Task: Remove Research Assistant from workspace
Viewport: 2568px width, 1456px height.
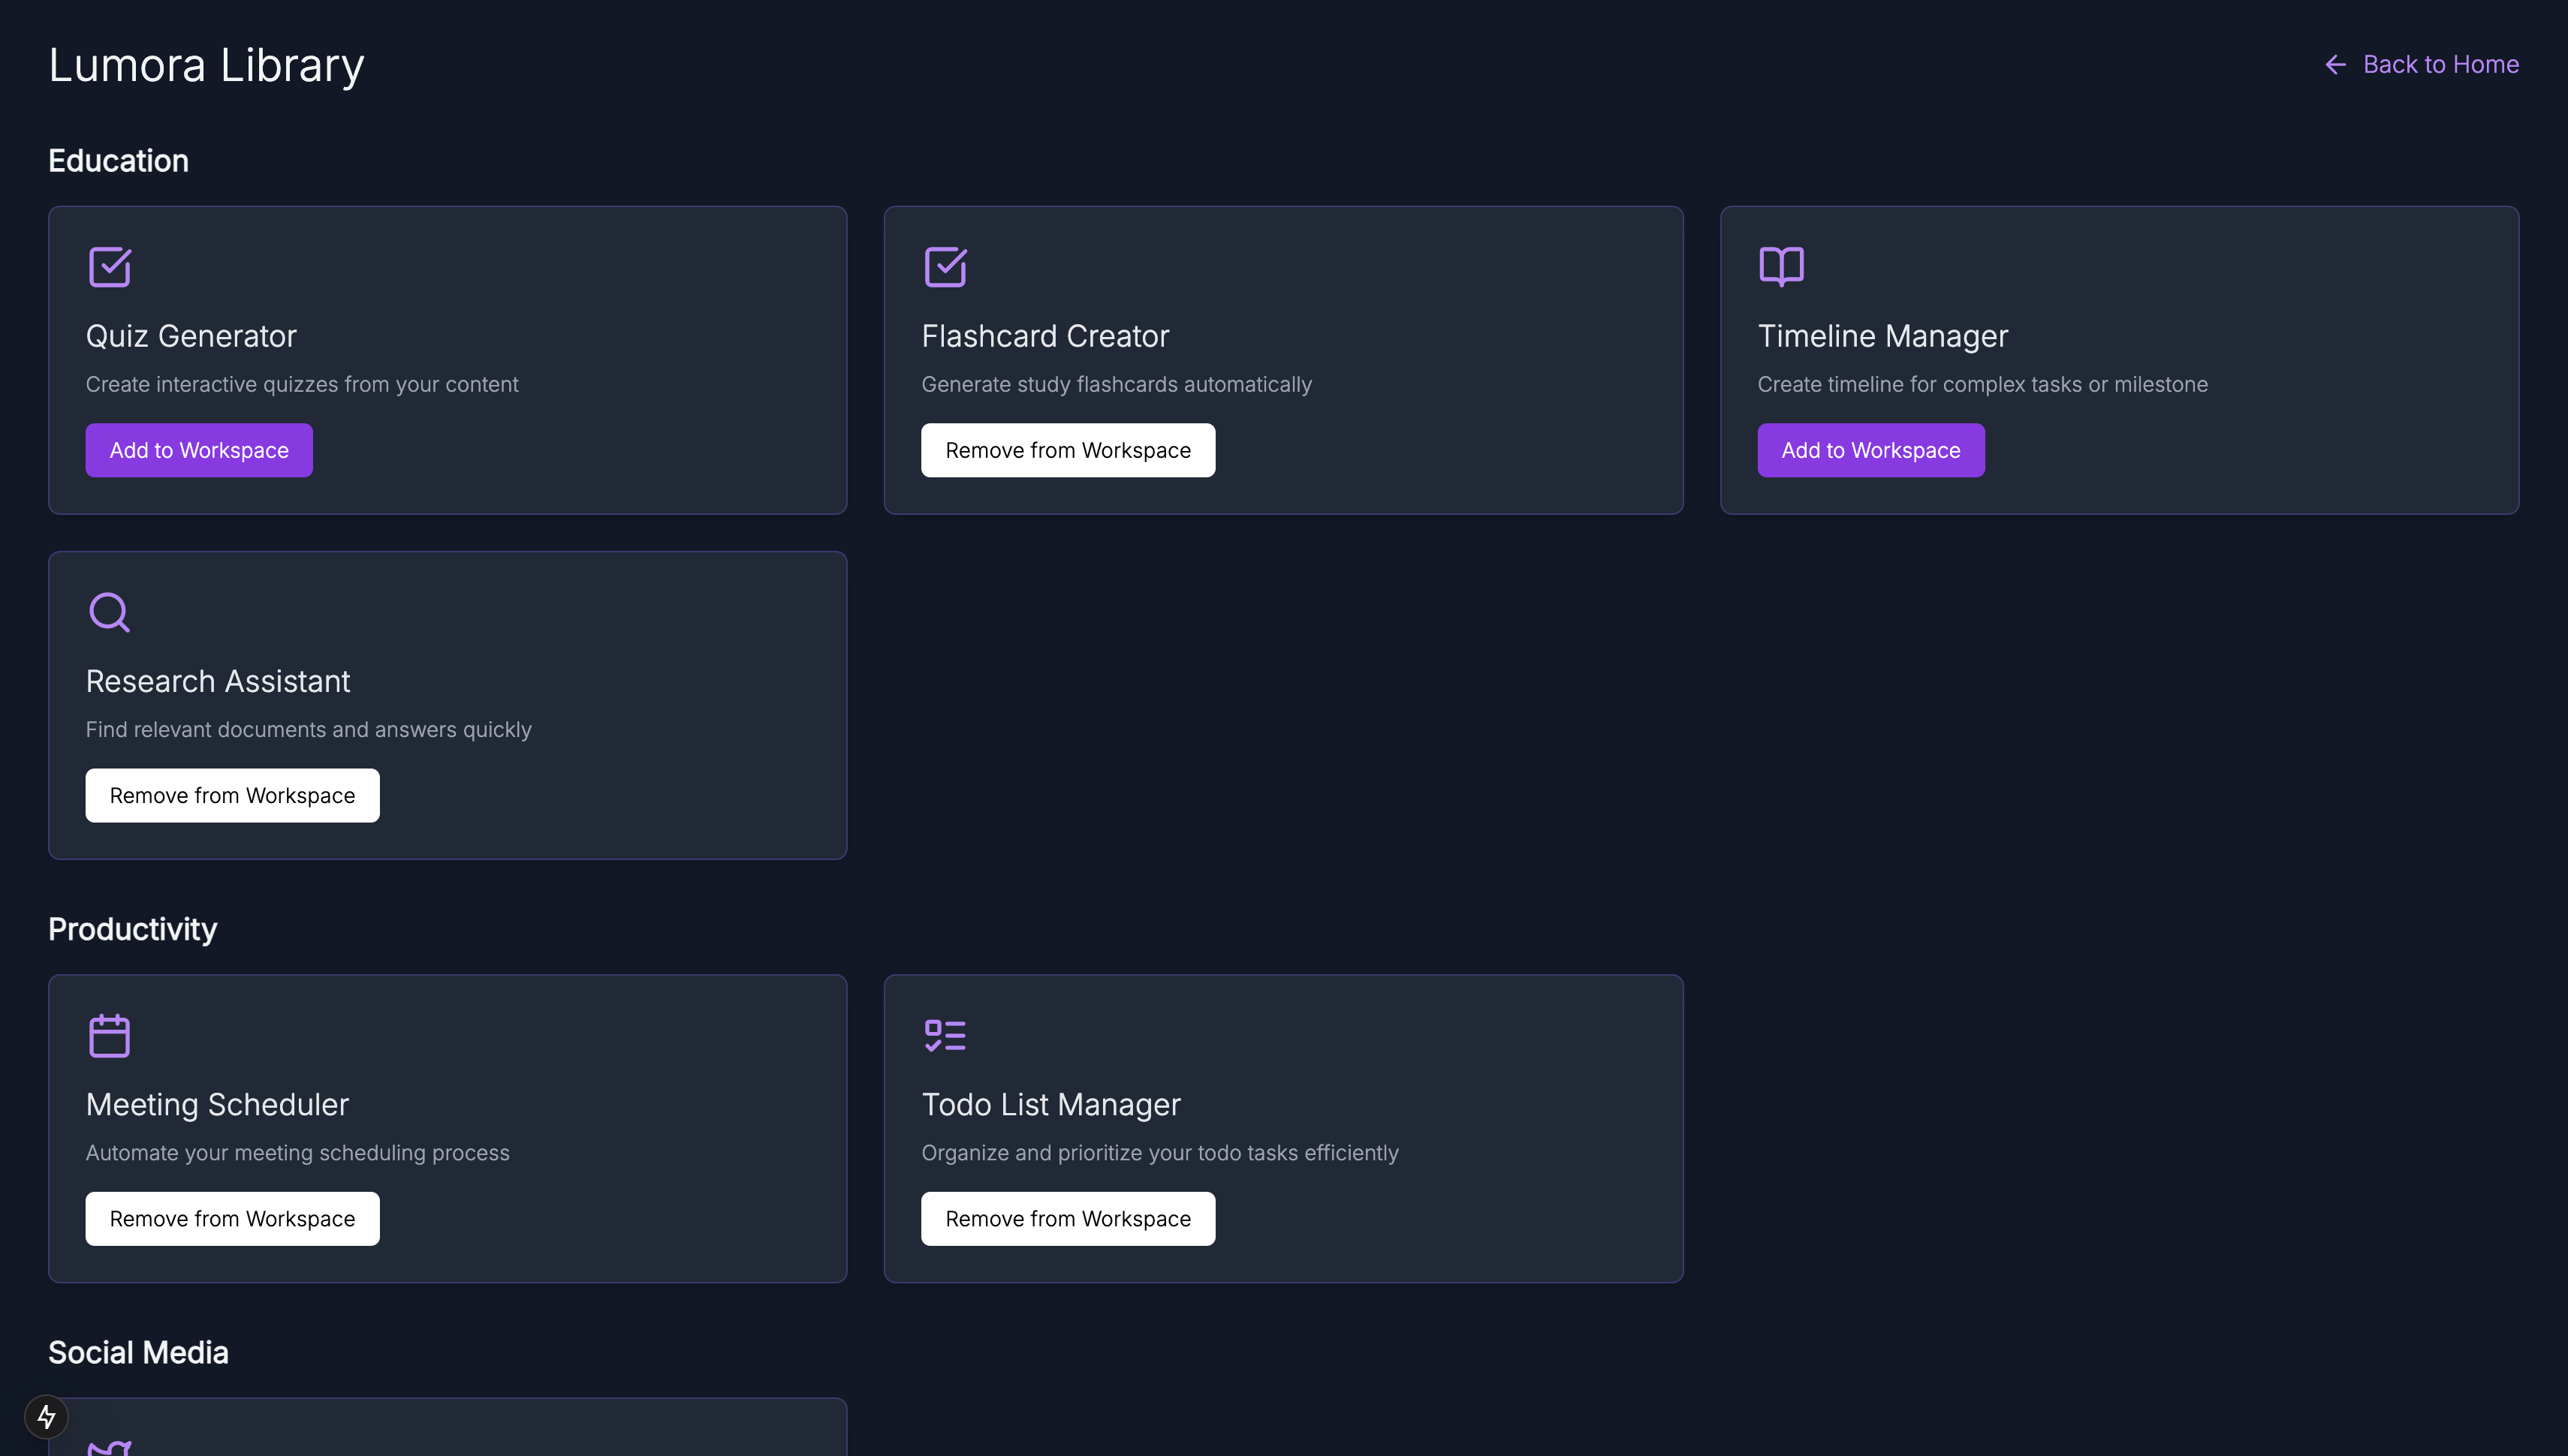Action: pyautogui.click(x=232, y=795)
